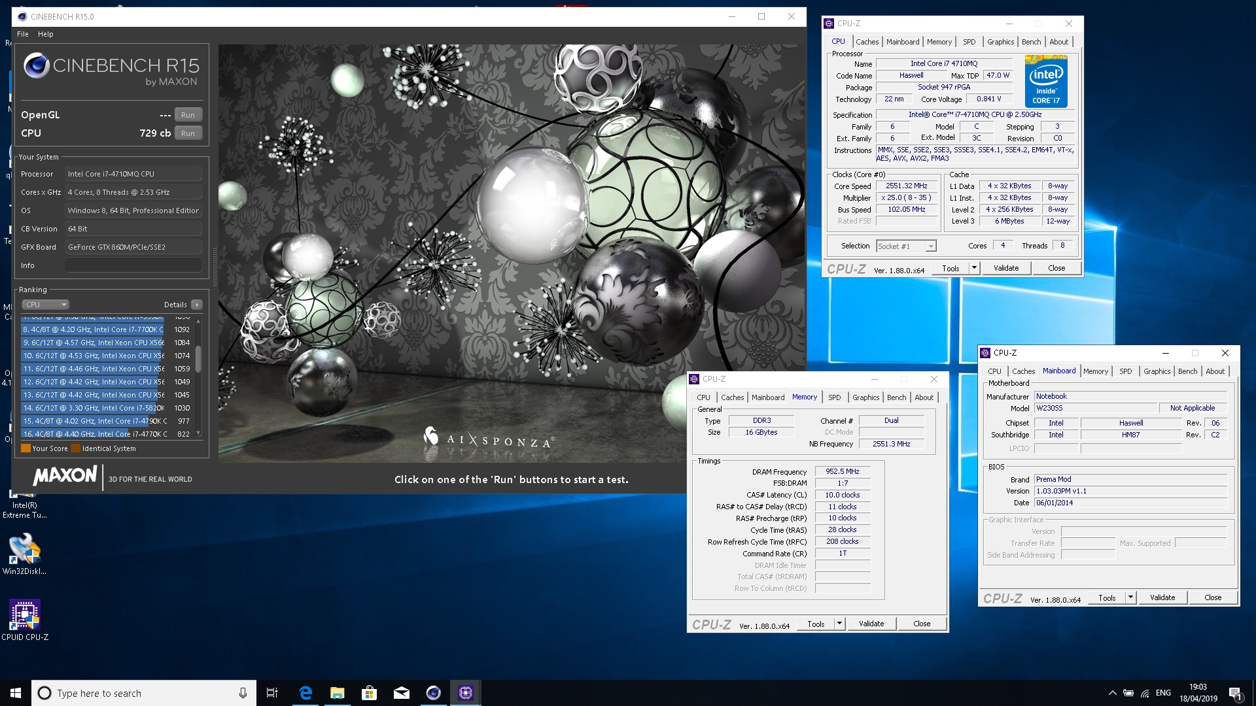Open Tools dropdown arrow in Memory window
The width and height of the screenshot is (1256, 706).
point(839,624)
